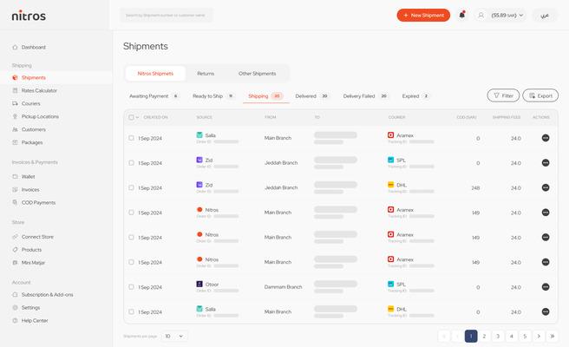Select the checkbox for the Otoor shipment
This screenshot has height=347, width=569.
click(131, 287)
